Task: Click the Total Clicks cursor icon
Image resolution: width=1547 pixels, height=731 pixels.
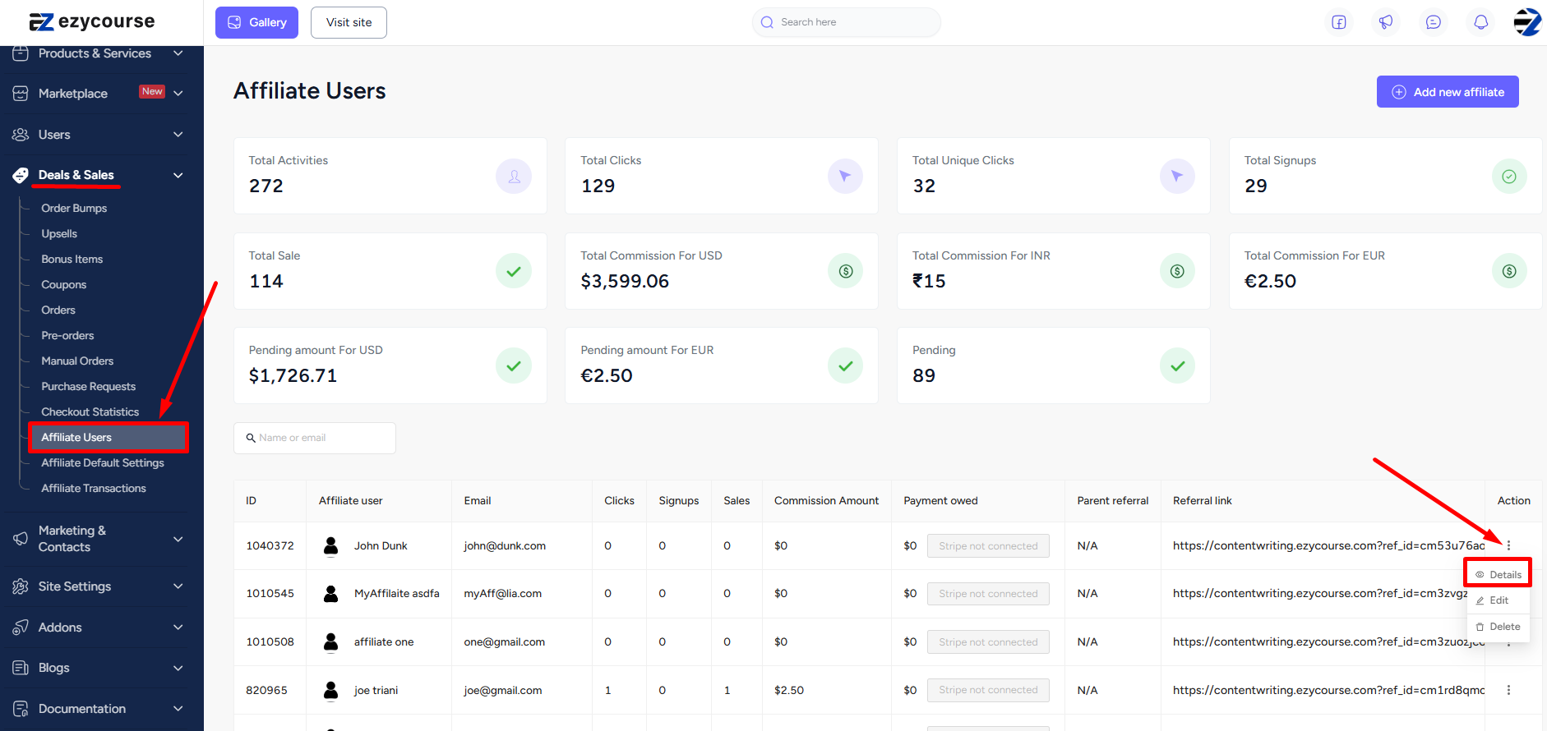Action: pos(845,176)
